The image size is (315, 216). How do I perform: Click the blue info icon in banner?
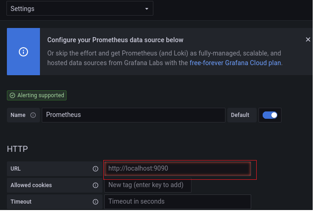23,52
